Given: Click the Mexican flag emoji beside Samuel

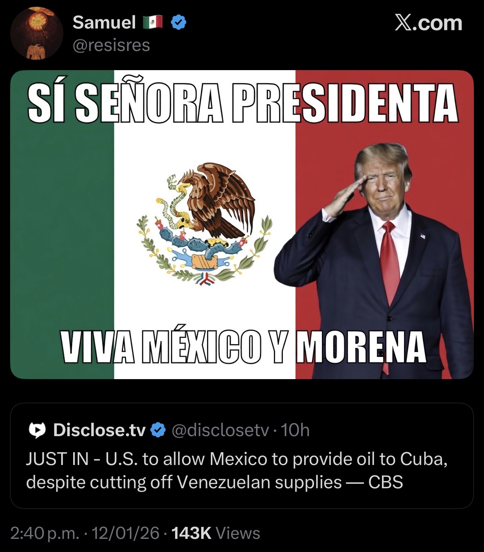Looking at the screenshot, I should (153, 23).
